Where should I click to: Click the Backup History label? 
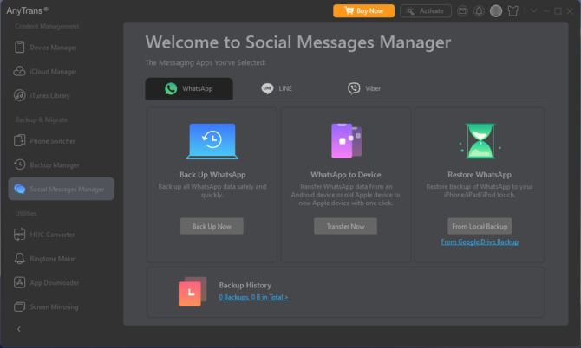pos(245,285)
